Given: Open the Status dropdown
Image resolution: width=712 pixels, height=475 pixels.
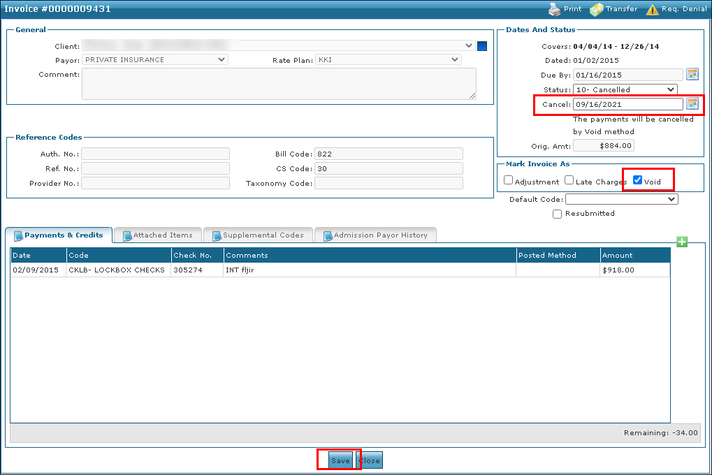Looking at the screenshot, I should coord(625,89).
